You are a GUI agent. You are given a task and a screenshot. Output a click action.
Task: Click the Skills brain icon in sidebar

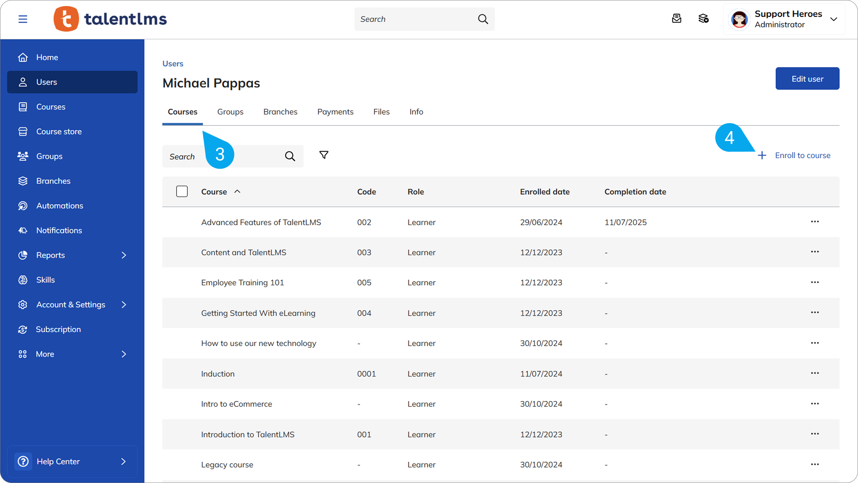tap(23, 280)
